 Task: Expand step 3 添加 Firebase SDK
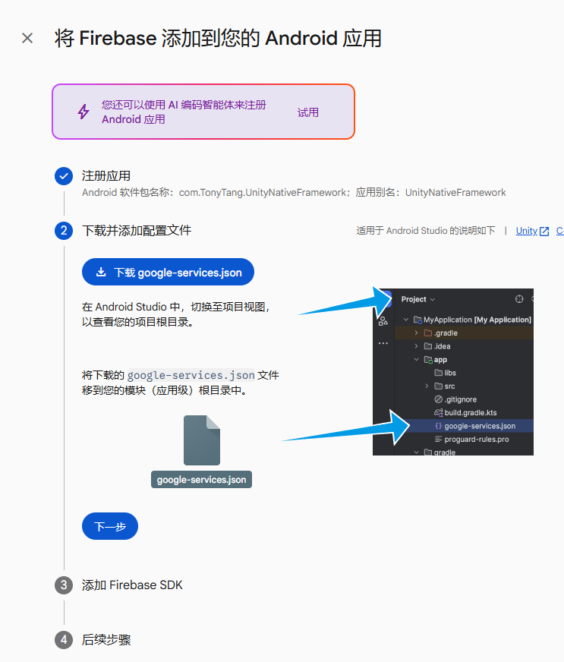click(132, 585)
